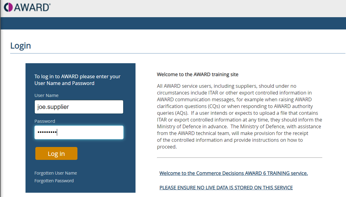The height and width of the screenshot is (197, 346).
Task: Click the paragraph starting 'All AWARD service users'
Action: (239, 116)
